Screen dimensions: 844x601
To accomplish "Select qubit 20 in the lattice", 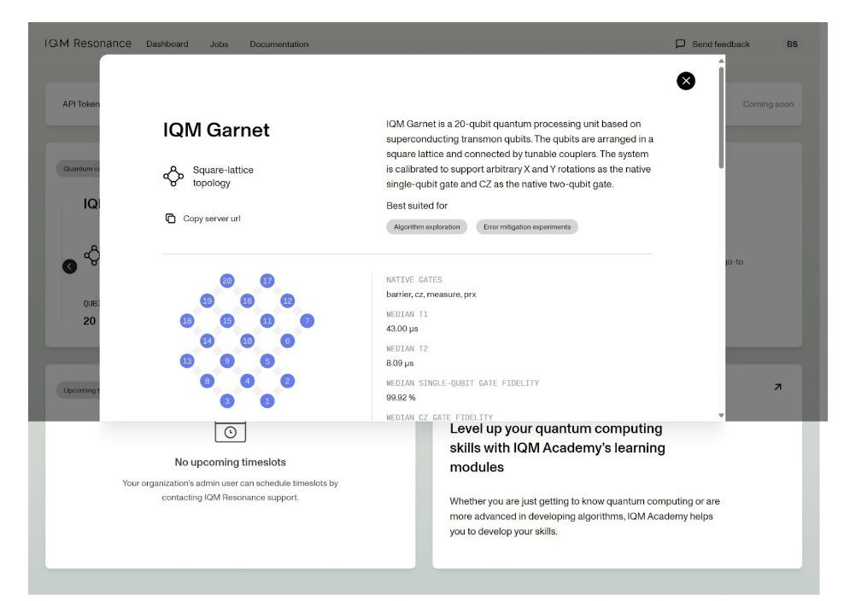I will [x=227, y=280].
